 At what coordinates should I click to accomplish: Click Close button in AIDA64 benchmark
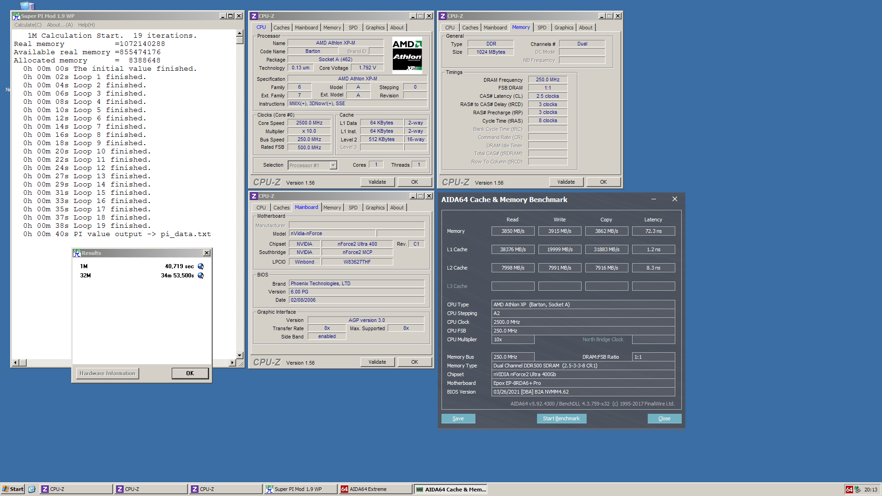point(664,418)
